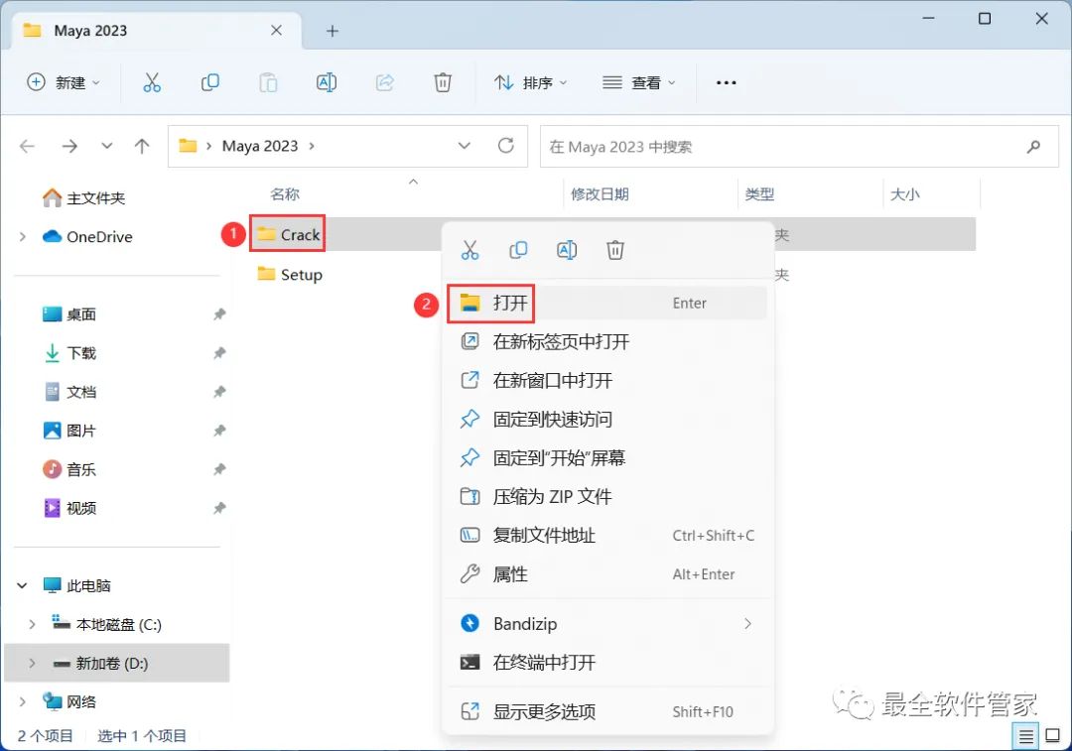Open 音乐 in the sidebar

[x=69, y=469]
